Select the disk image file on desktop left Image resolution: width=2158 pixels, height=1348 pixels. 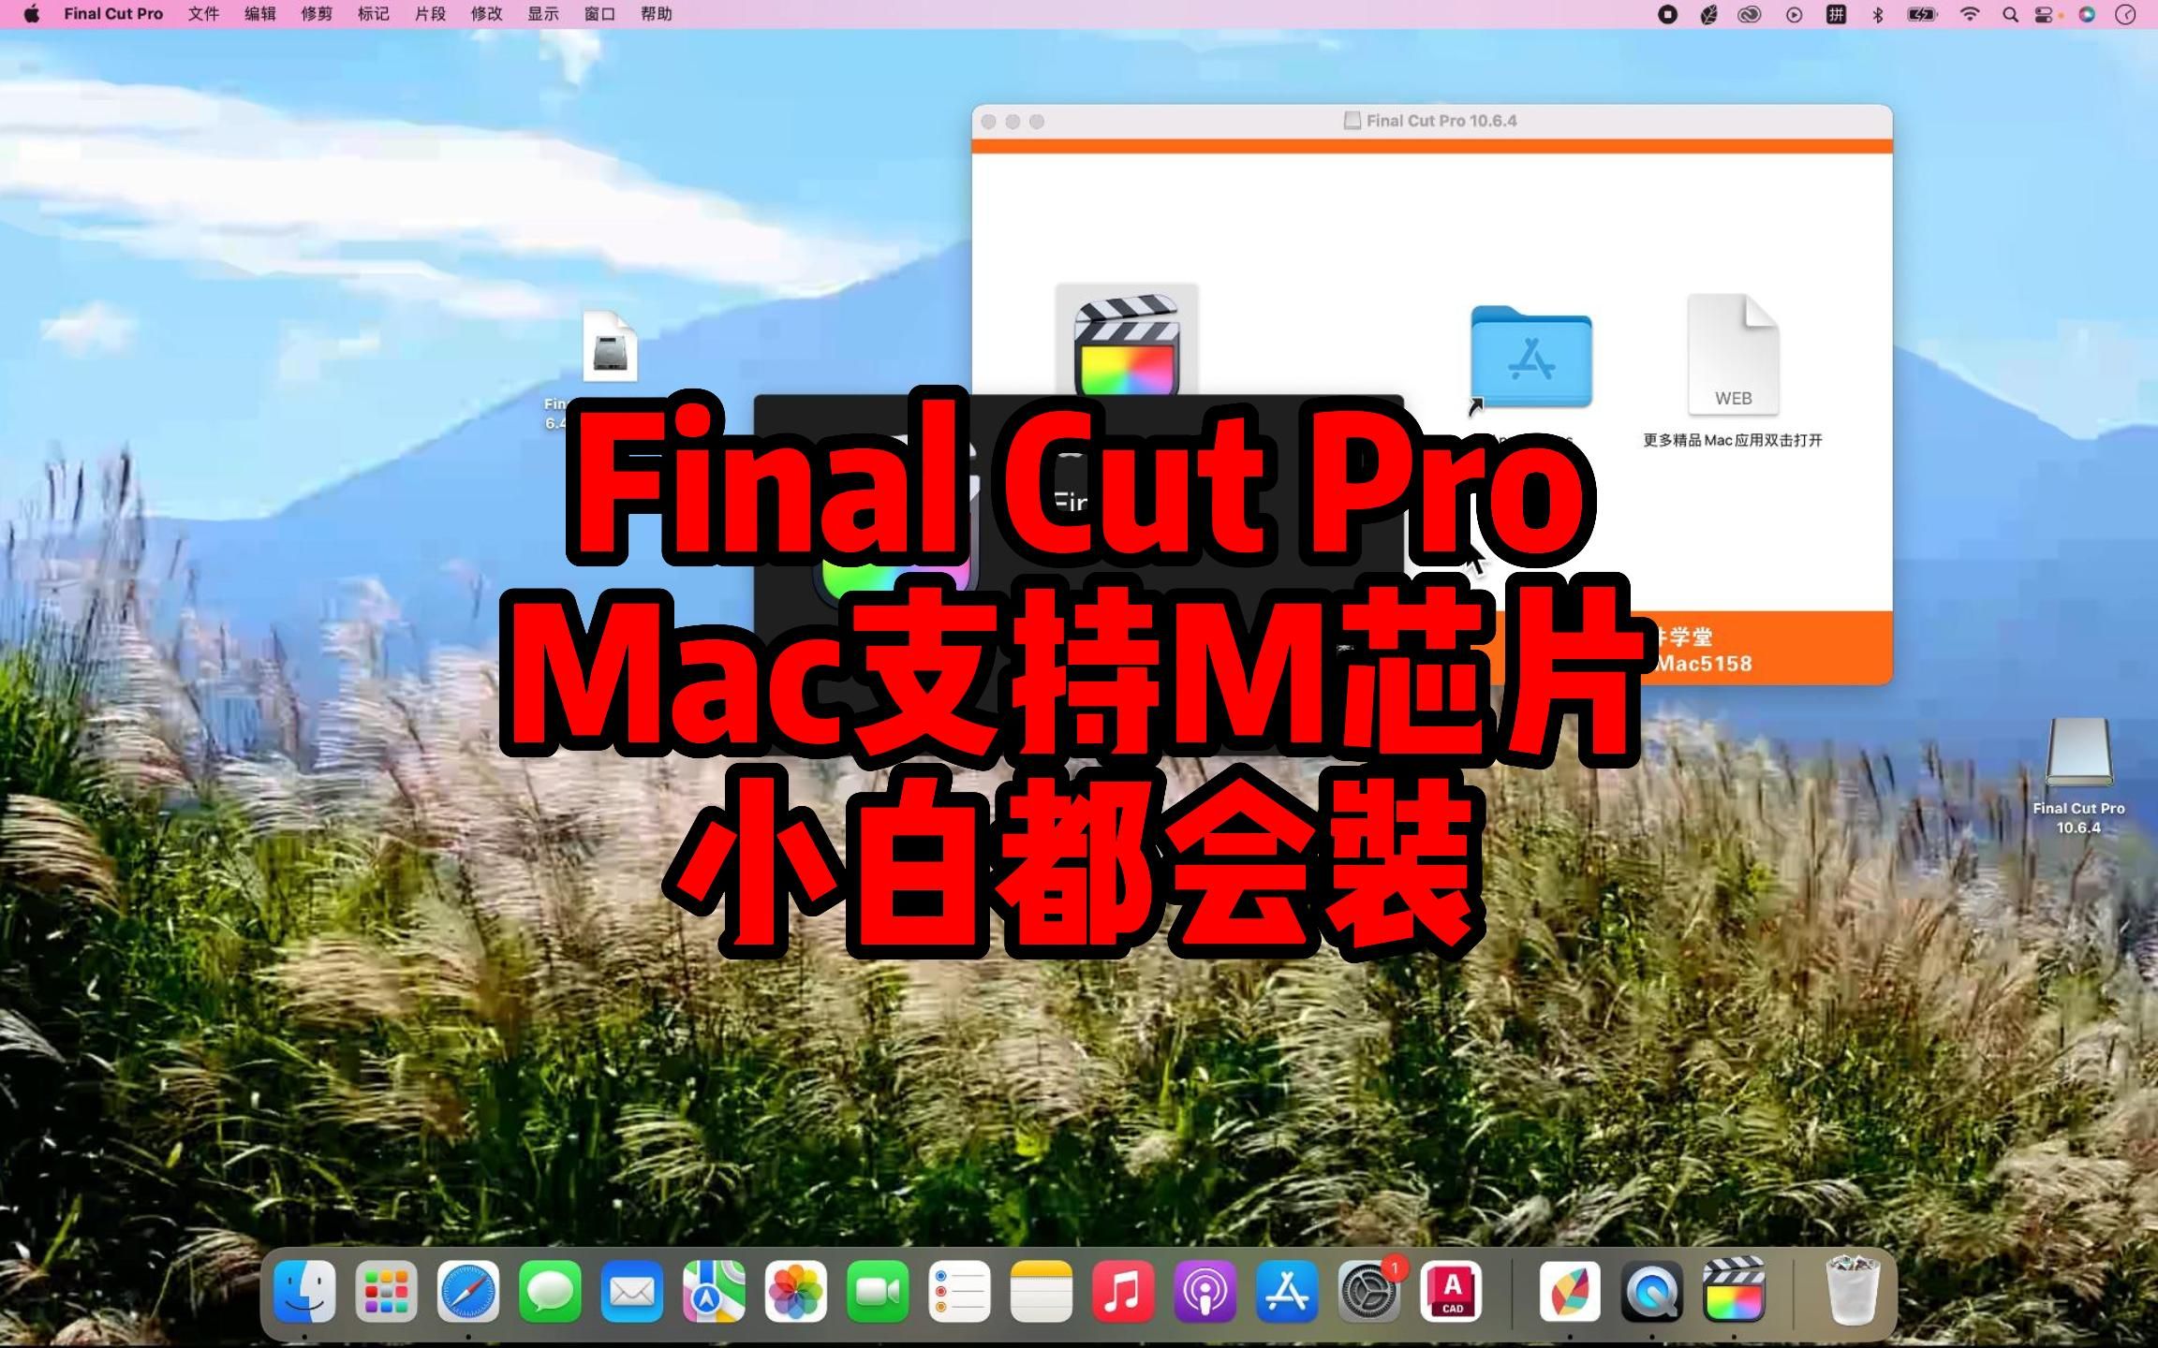click(x=610, y=346)
